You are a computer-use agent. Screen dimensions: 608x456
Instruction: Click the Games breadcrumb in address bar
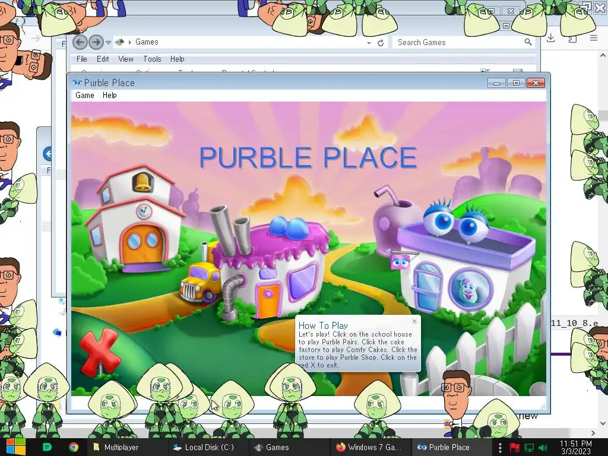pyautogui.click(x=147, y=42)
